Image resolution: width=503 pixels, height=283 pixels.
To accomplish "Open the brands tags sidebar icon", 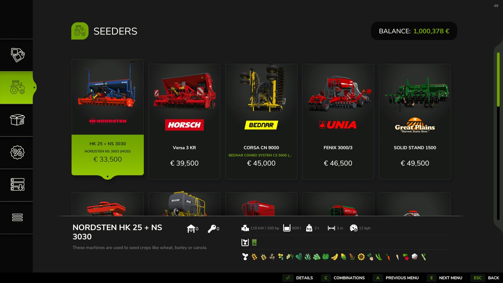I will click(18, 55).
